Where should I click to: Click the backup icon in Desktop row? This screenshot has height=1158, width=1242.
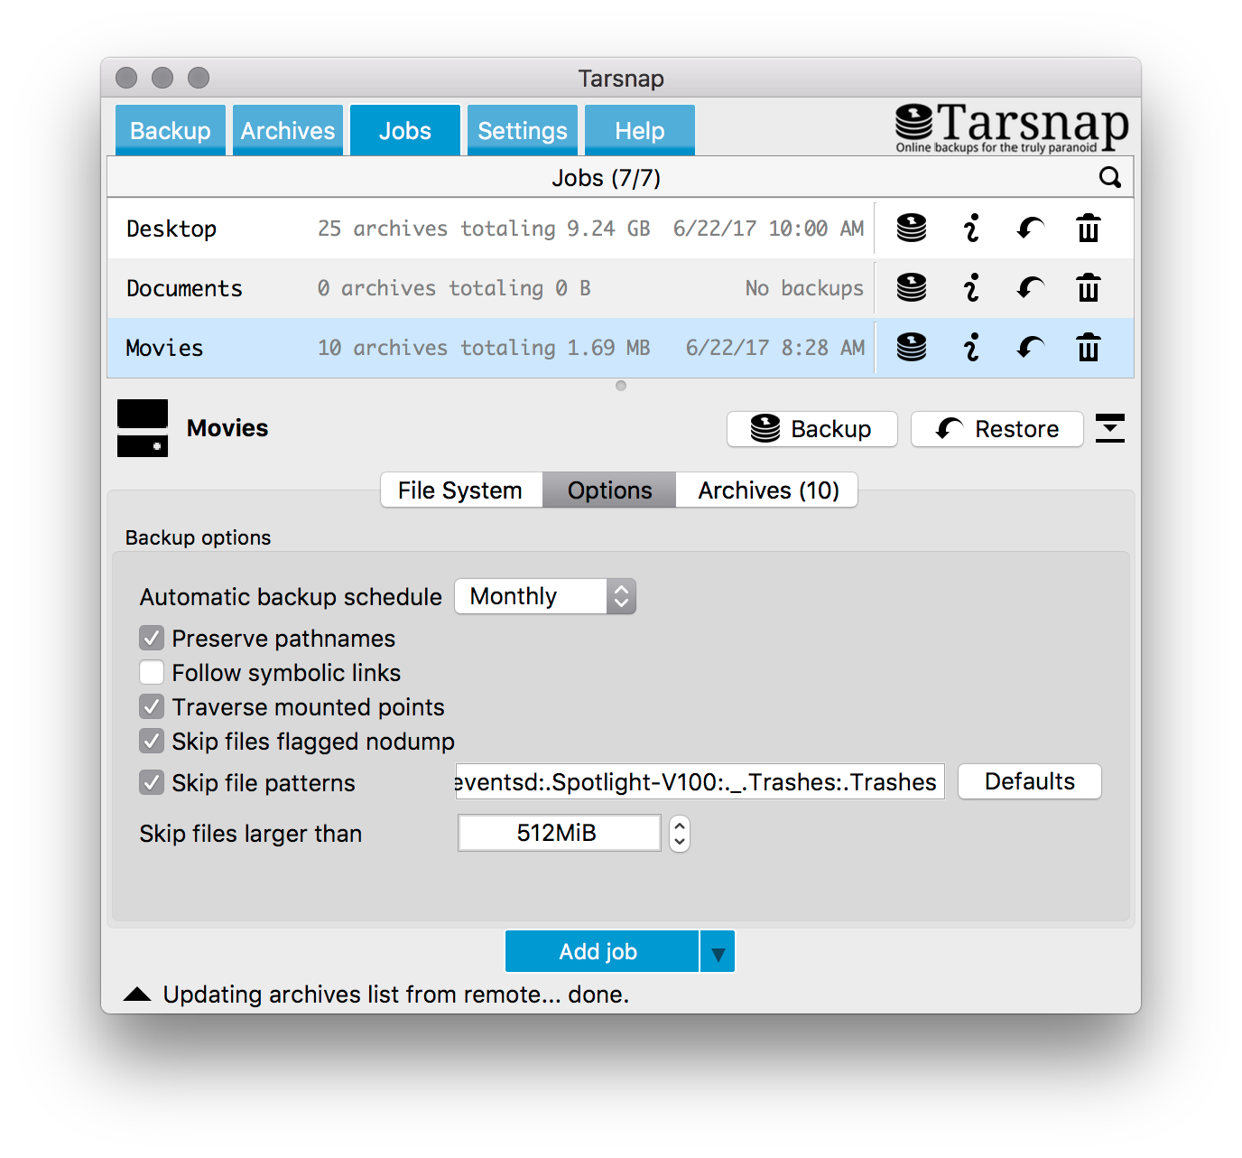(911, 228)
